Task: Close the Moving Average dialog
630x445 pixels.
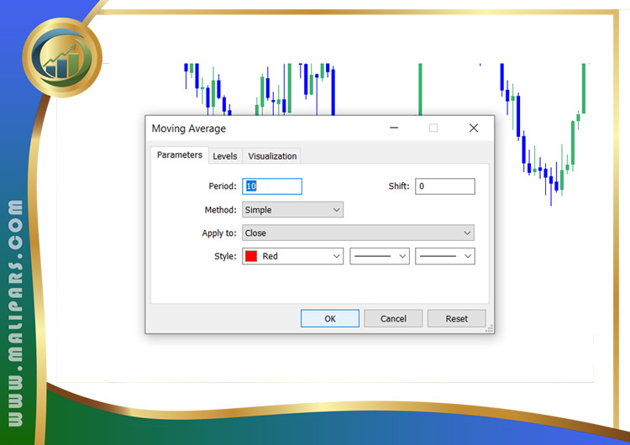Action: tap(473, 128)
